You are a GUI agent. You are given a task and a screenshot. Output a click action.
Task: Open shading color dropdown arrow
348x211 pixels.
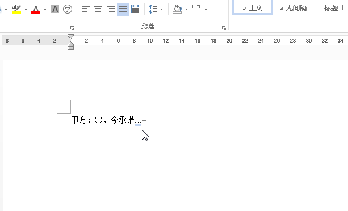click(x=186, y=9)
